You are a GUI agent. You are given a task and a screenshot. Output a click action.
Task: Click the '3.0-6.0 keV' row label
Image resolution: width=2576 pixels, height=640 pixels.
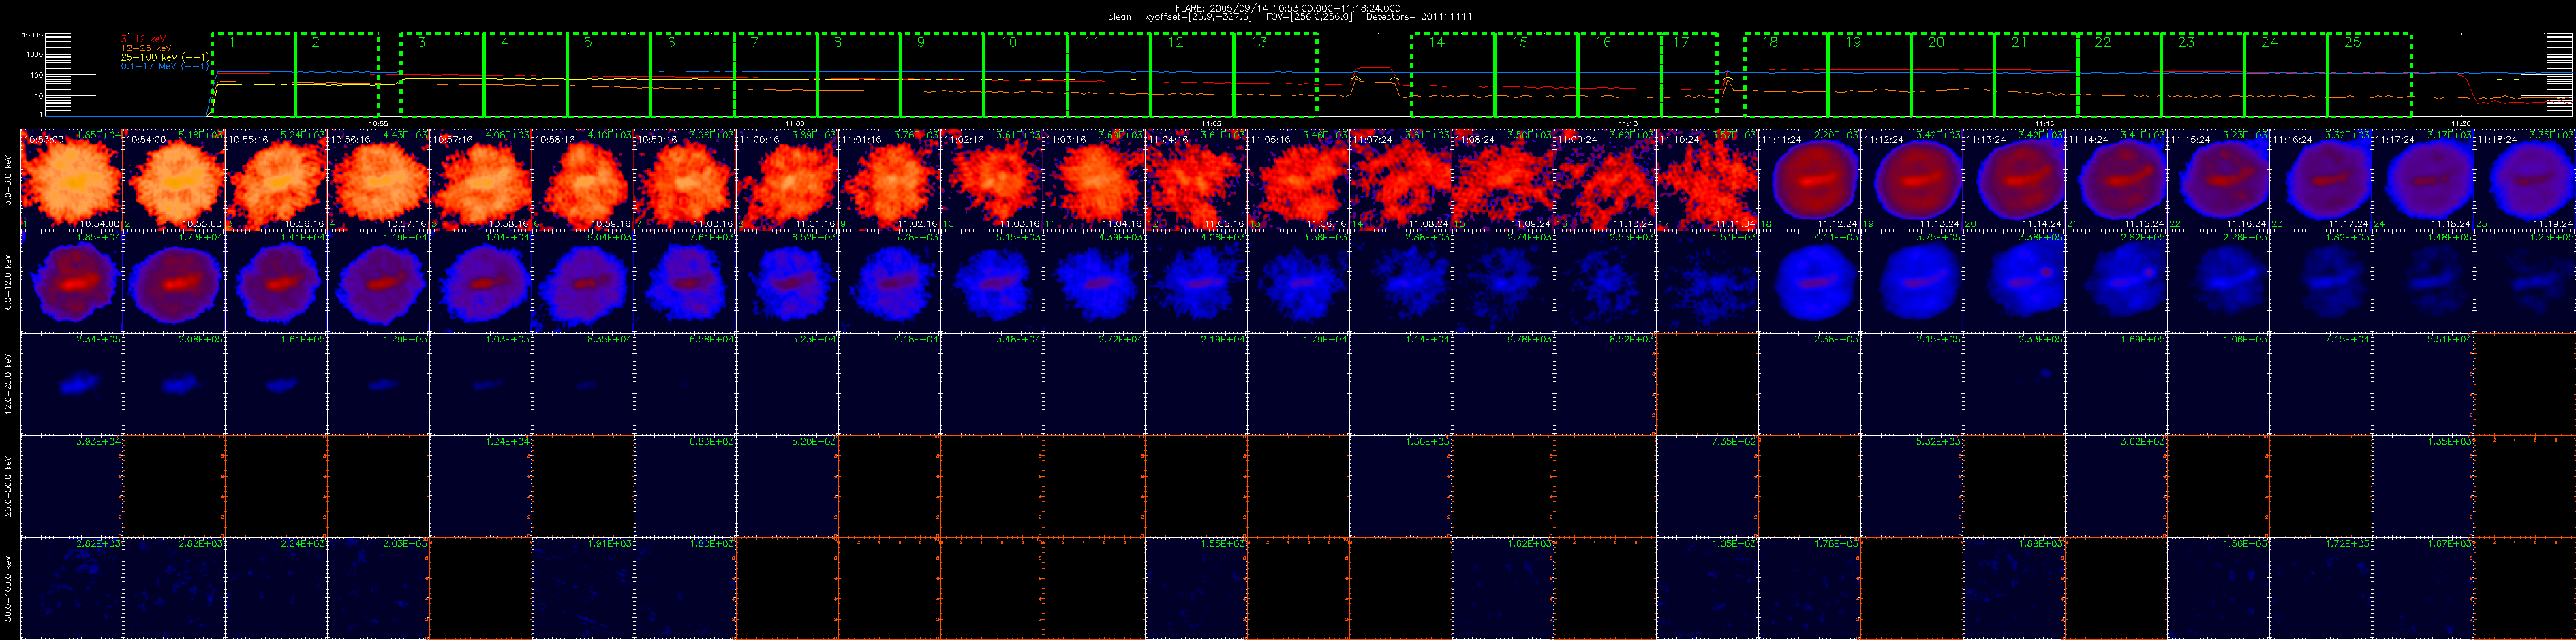[x=8, y=180]
